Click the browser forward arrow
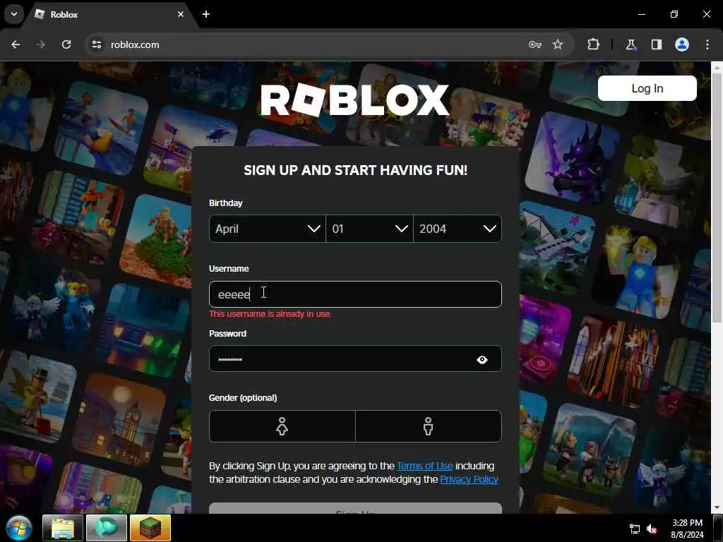723x542 pixels. tap(40, 44)
